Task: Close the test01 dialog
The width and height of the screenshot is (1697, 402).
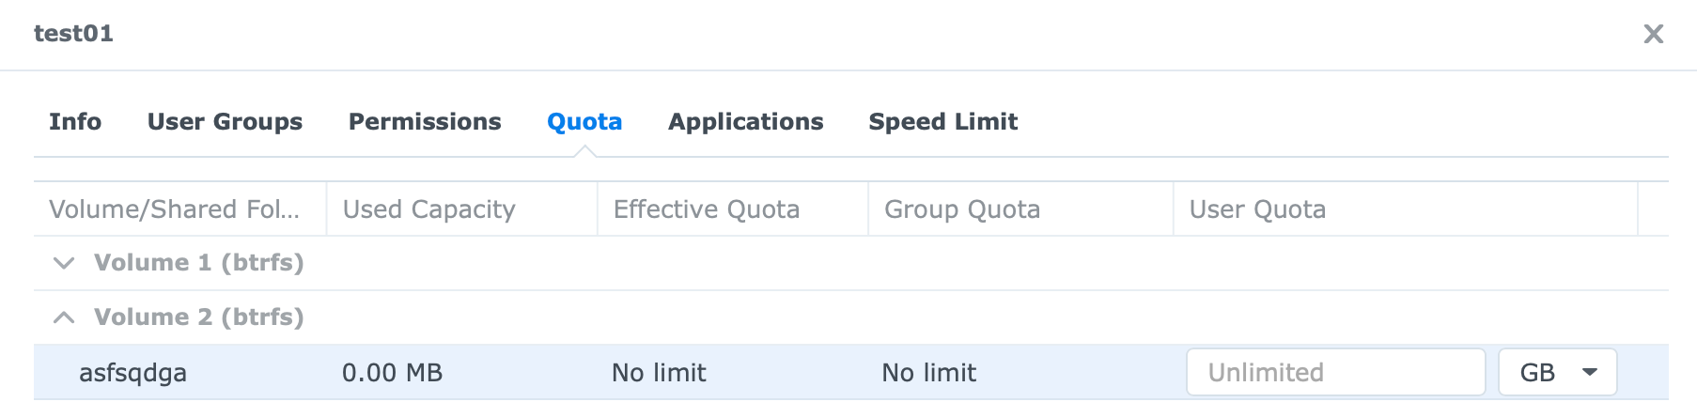Action: point(1653,34)
